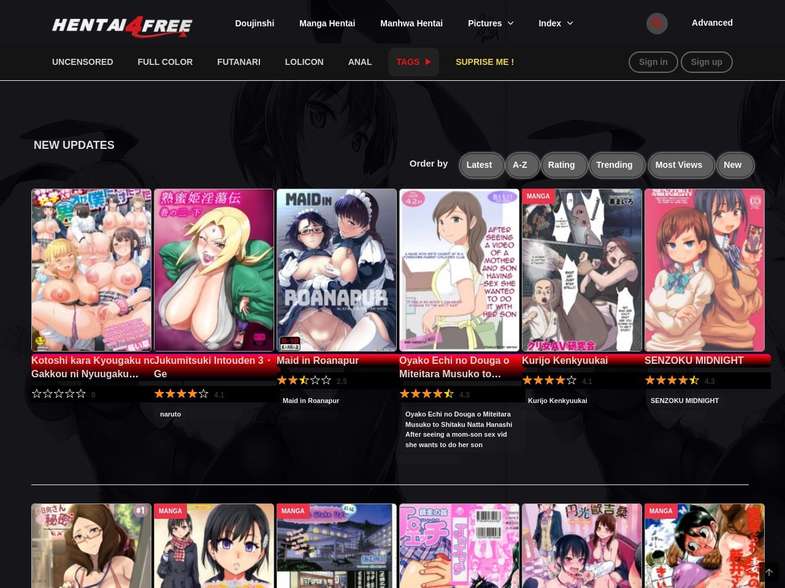Image resolution: width=785 pixels, height=588 pixels.
Task: Open the Doujinshi menu item
Action: 255,23
